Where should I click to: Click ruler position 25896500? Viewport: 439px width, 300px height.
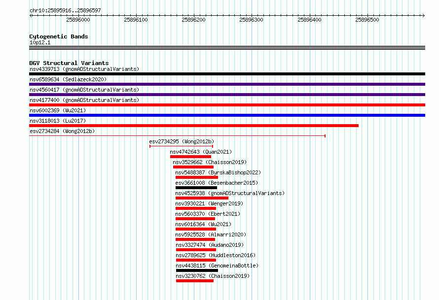click(367, 20)
